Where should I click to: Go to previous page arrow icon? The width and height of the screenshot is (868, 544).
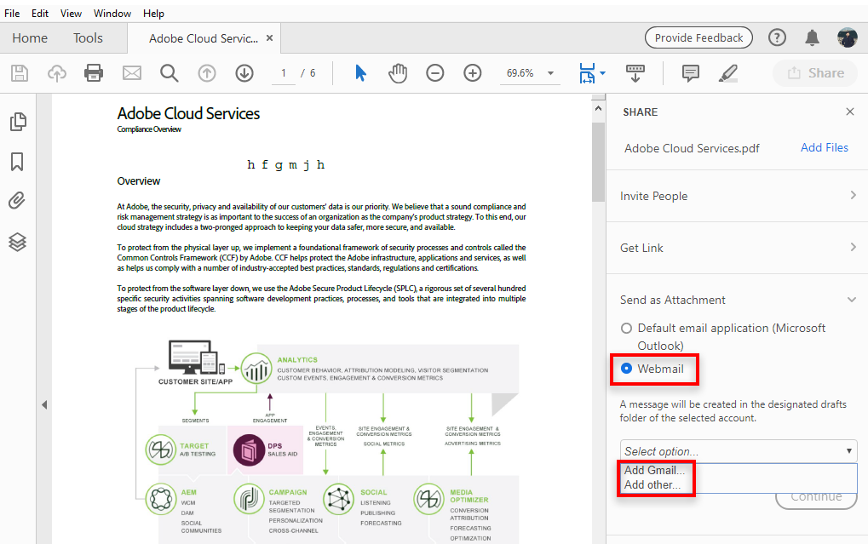pos(207,73)
